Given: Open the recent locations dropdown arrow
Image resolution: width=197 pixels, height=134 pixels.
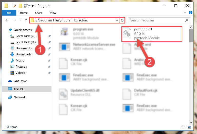Looking at the screenshot, I should tap(20, 20).
